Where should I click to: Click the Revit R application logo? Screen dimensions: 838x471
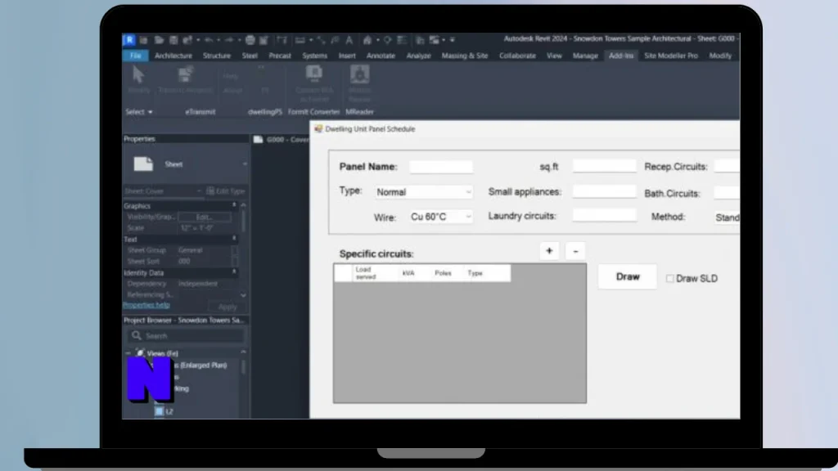(x=129, y=39)
